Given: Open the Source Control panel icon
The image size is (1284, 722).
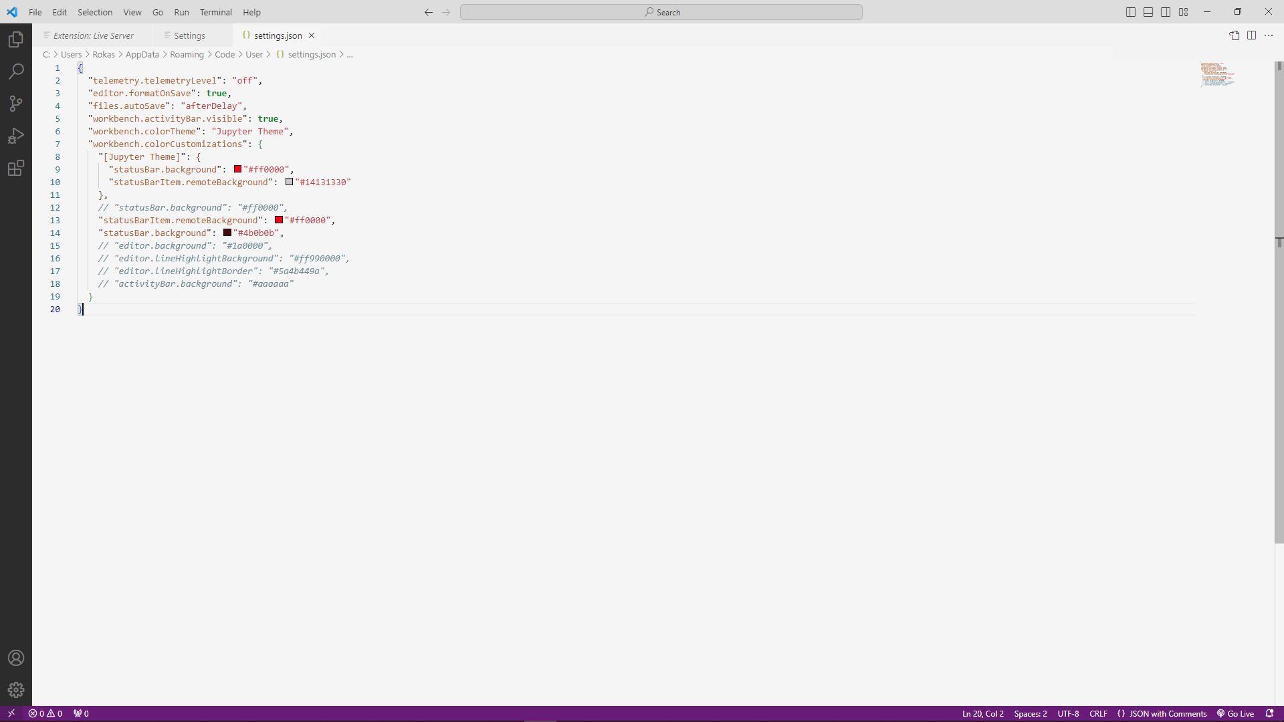Looking at the screenshot, I should click(15, 104).
